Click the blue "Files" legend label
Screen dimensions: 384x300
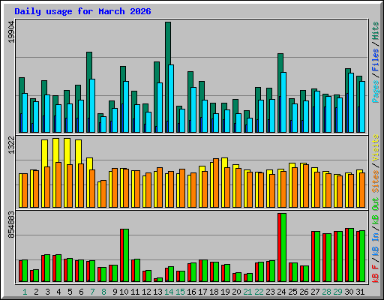click(x=376, y=59)
